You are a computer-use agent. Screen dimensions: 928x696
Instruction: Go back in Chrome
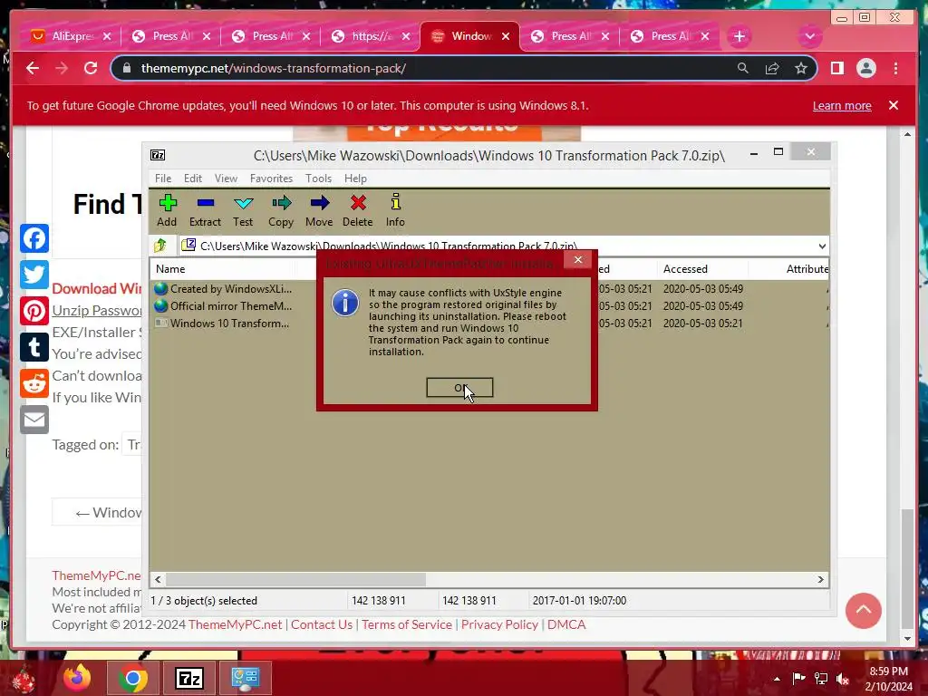[33, 68]
